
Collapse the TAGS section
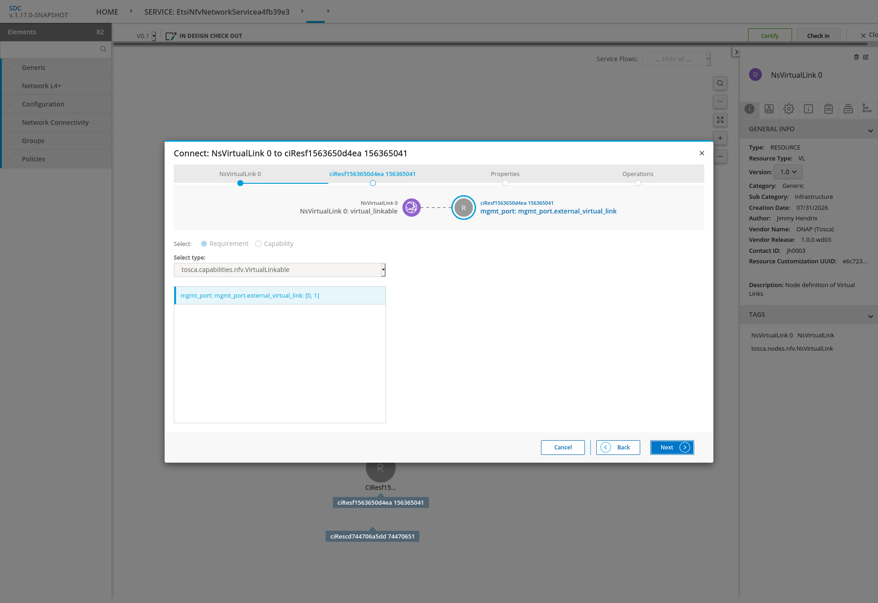pyautogui.click(x=870, y=316)
